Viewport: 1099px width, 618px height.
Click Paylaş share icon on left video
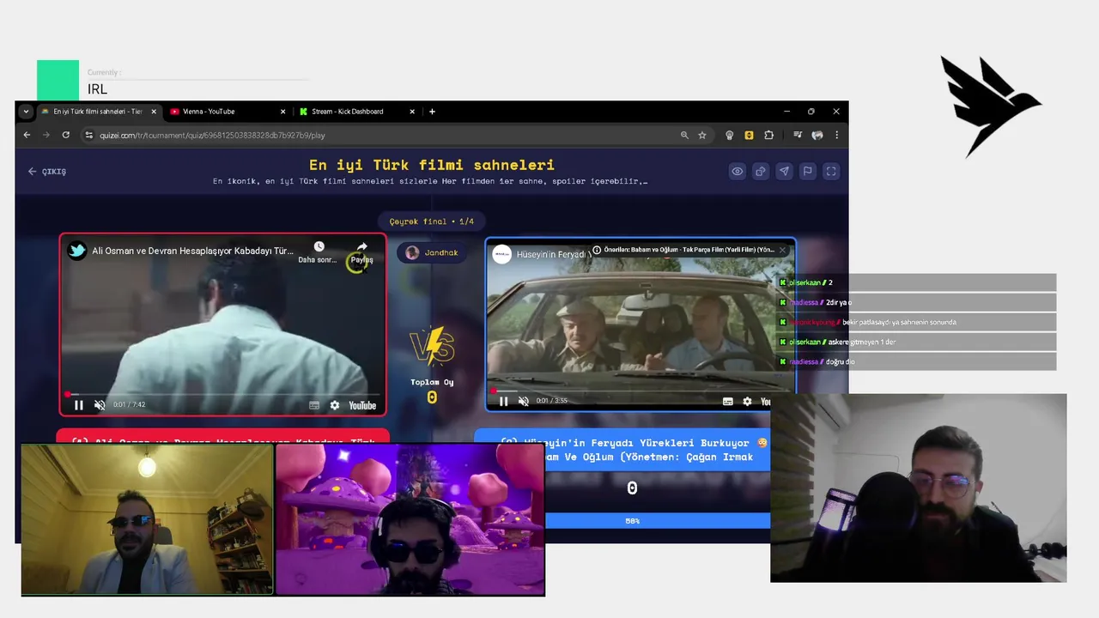click(x=361, y=251)
